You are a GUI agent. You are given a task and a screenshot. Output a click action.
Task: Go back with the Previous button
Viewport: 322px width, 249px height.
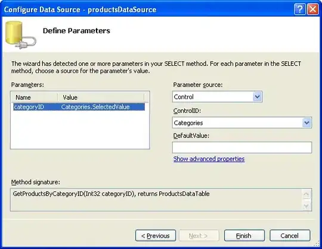pyautogui.click(x=156, y=235)
